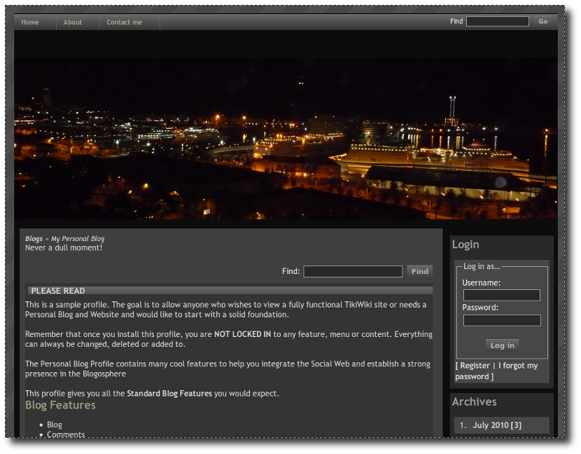Click the Go search button
581x454 pixels.
tap(542, 22)
